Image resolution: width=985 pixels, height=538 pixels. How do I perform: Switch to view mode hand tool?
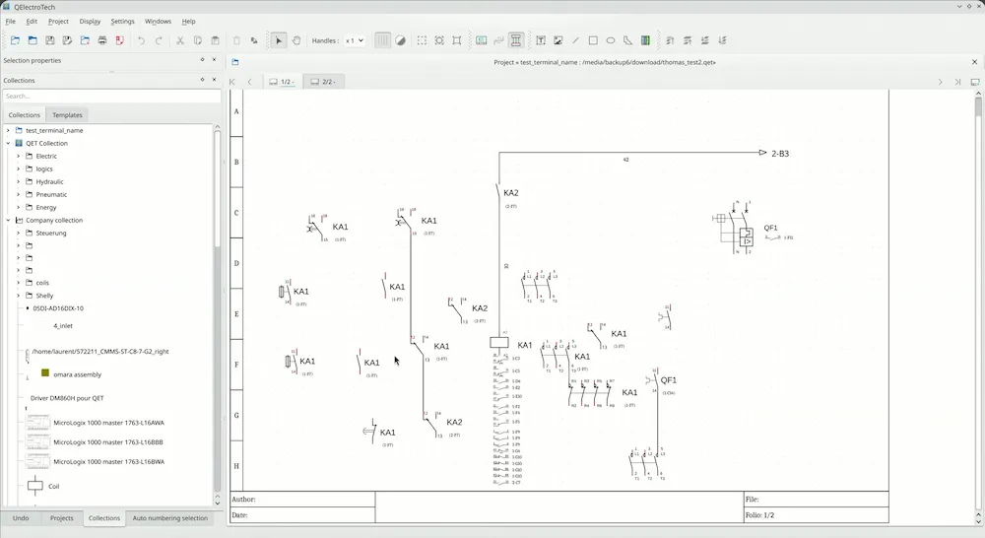(296, 40)
